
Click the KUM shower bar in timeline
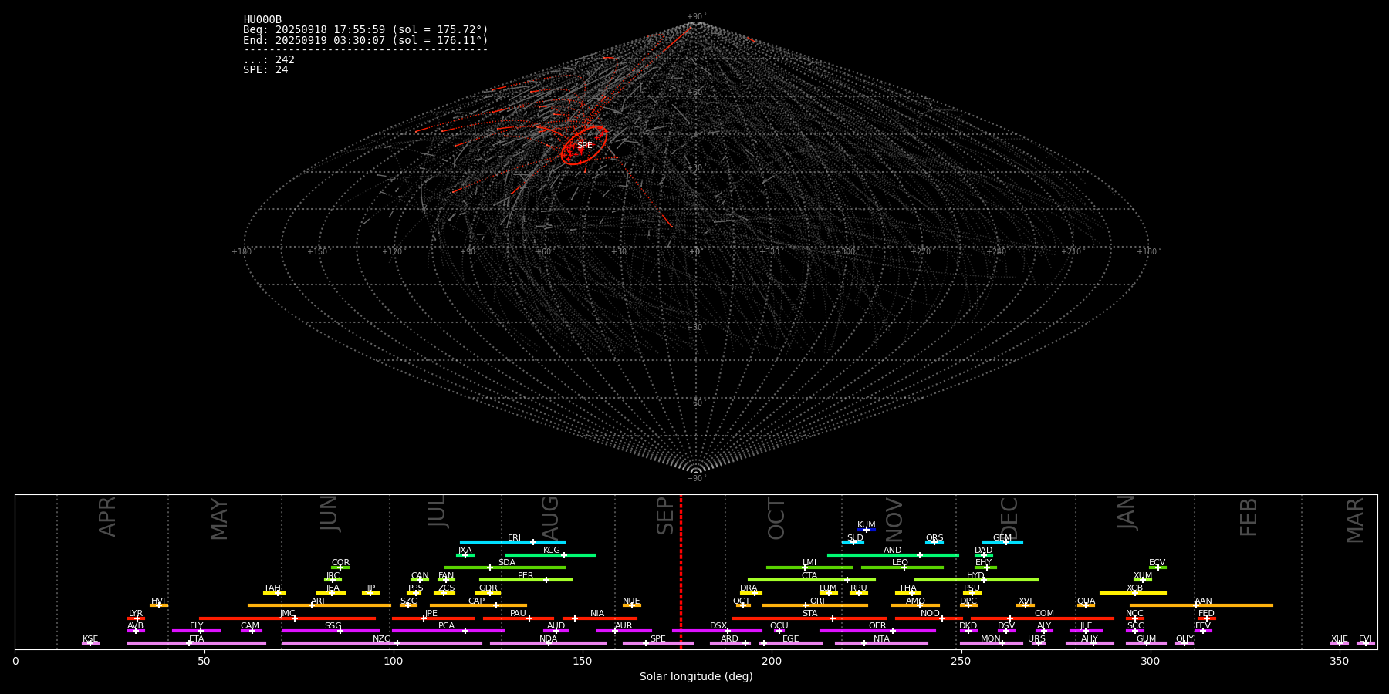point(867,530)
